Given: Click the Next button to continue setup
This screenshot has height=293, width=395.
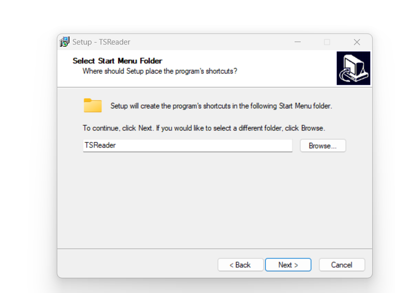Looking at the screenshot, I should [288, 265].
